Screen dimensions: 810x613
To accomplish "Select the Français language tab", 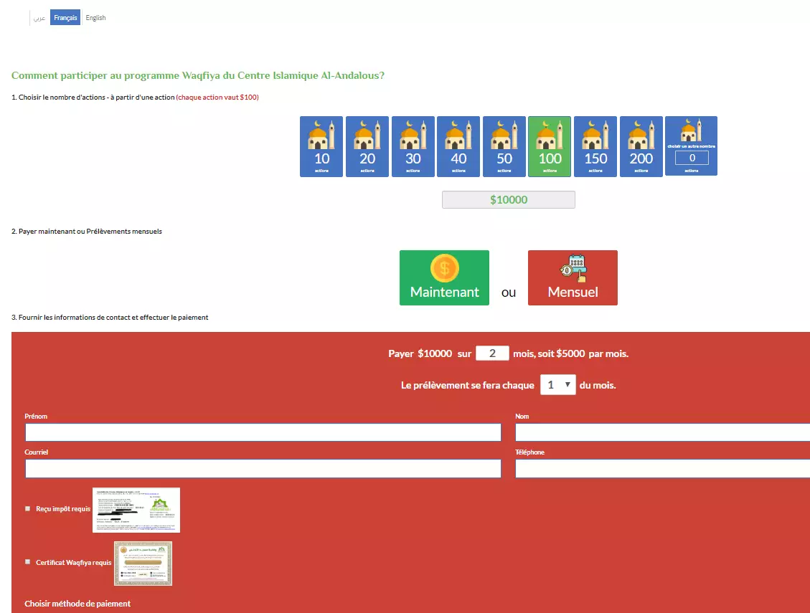I will click(65, 17).
